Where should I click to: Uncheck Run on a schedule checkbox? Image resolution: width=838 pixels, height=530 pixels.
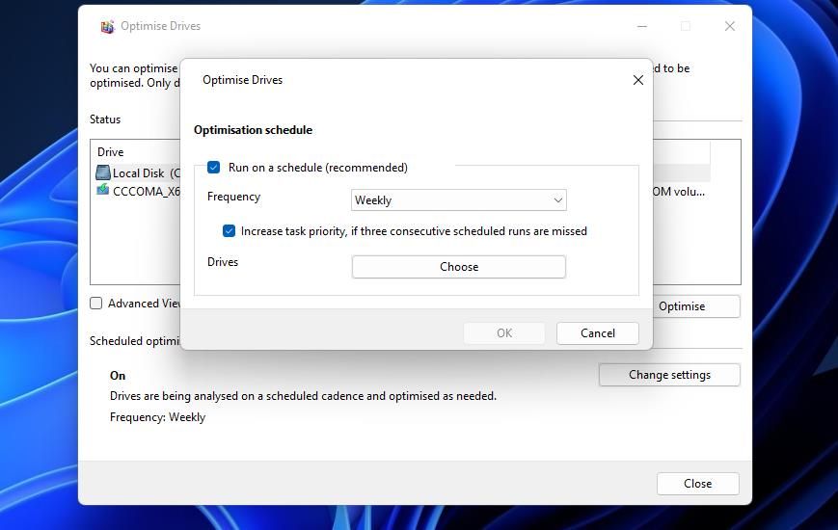[214, 168]
